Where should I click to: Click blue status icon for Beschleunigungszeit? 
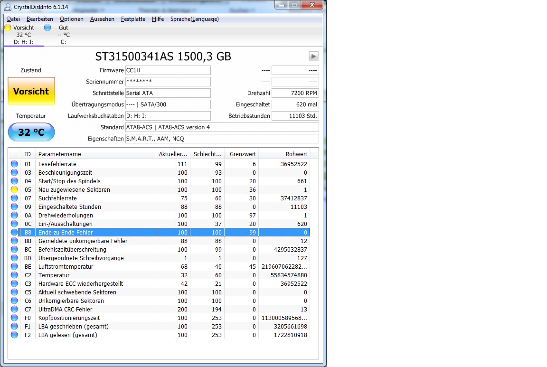pyautogui.click(x=14, y=172)
